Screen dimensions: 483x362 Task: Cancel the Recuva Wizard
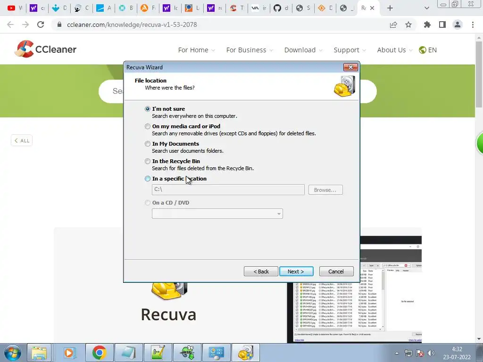pos(336,271)
